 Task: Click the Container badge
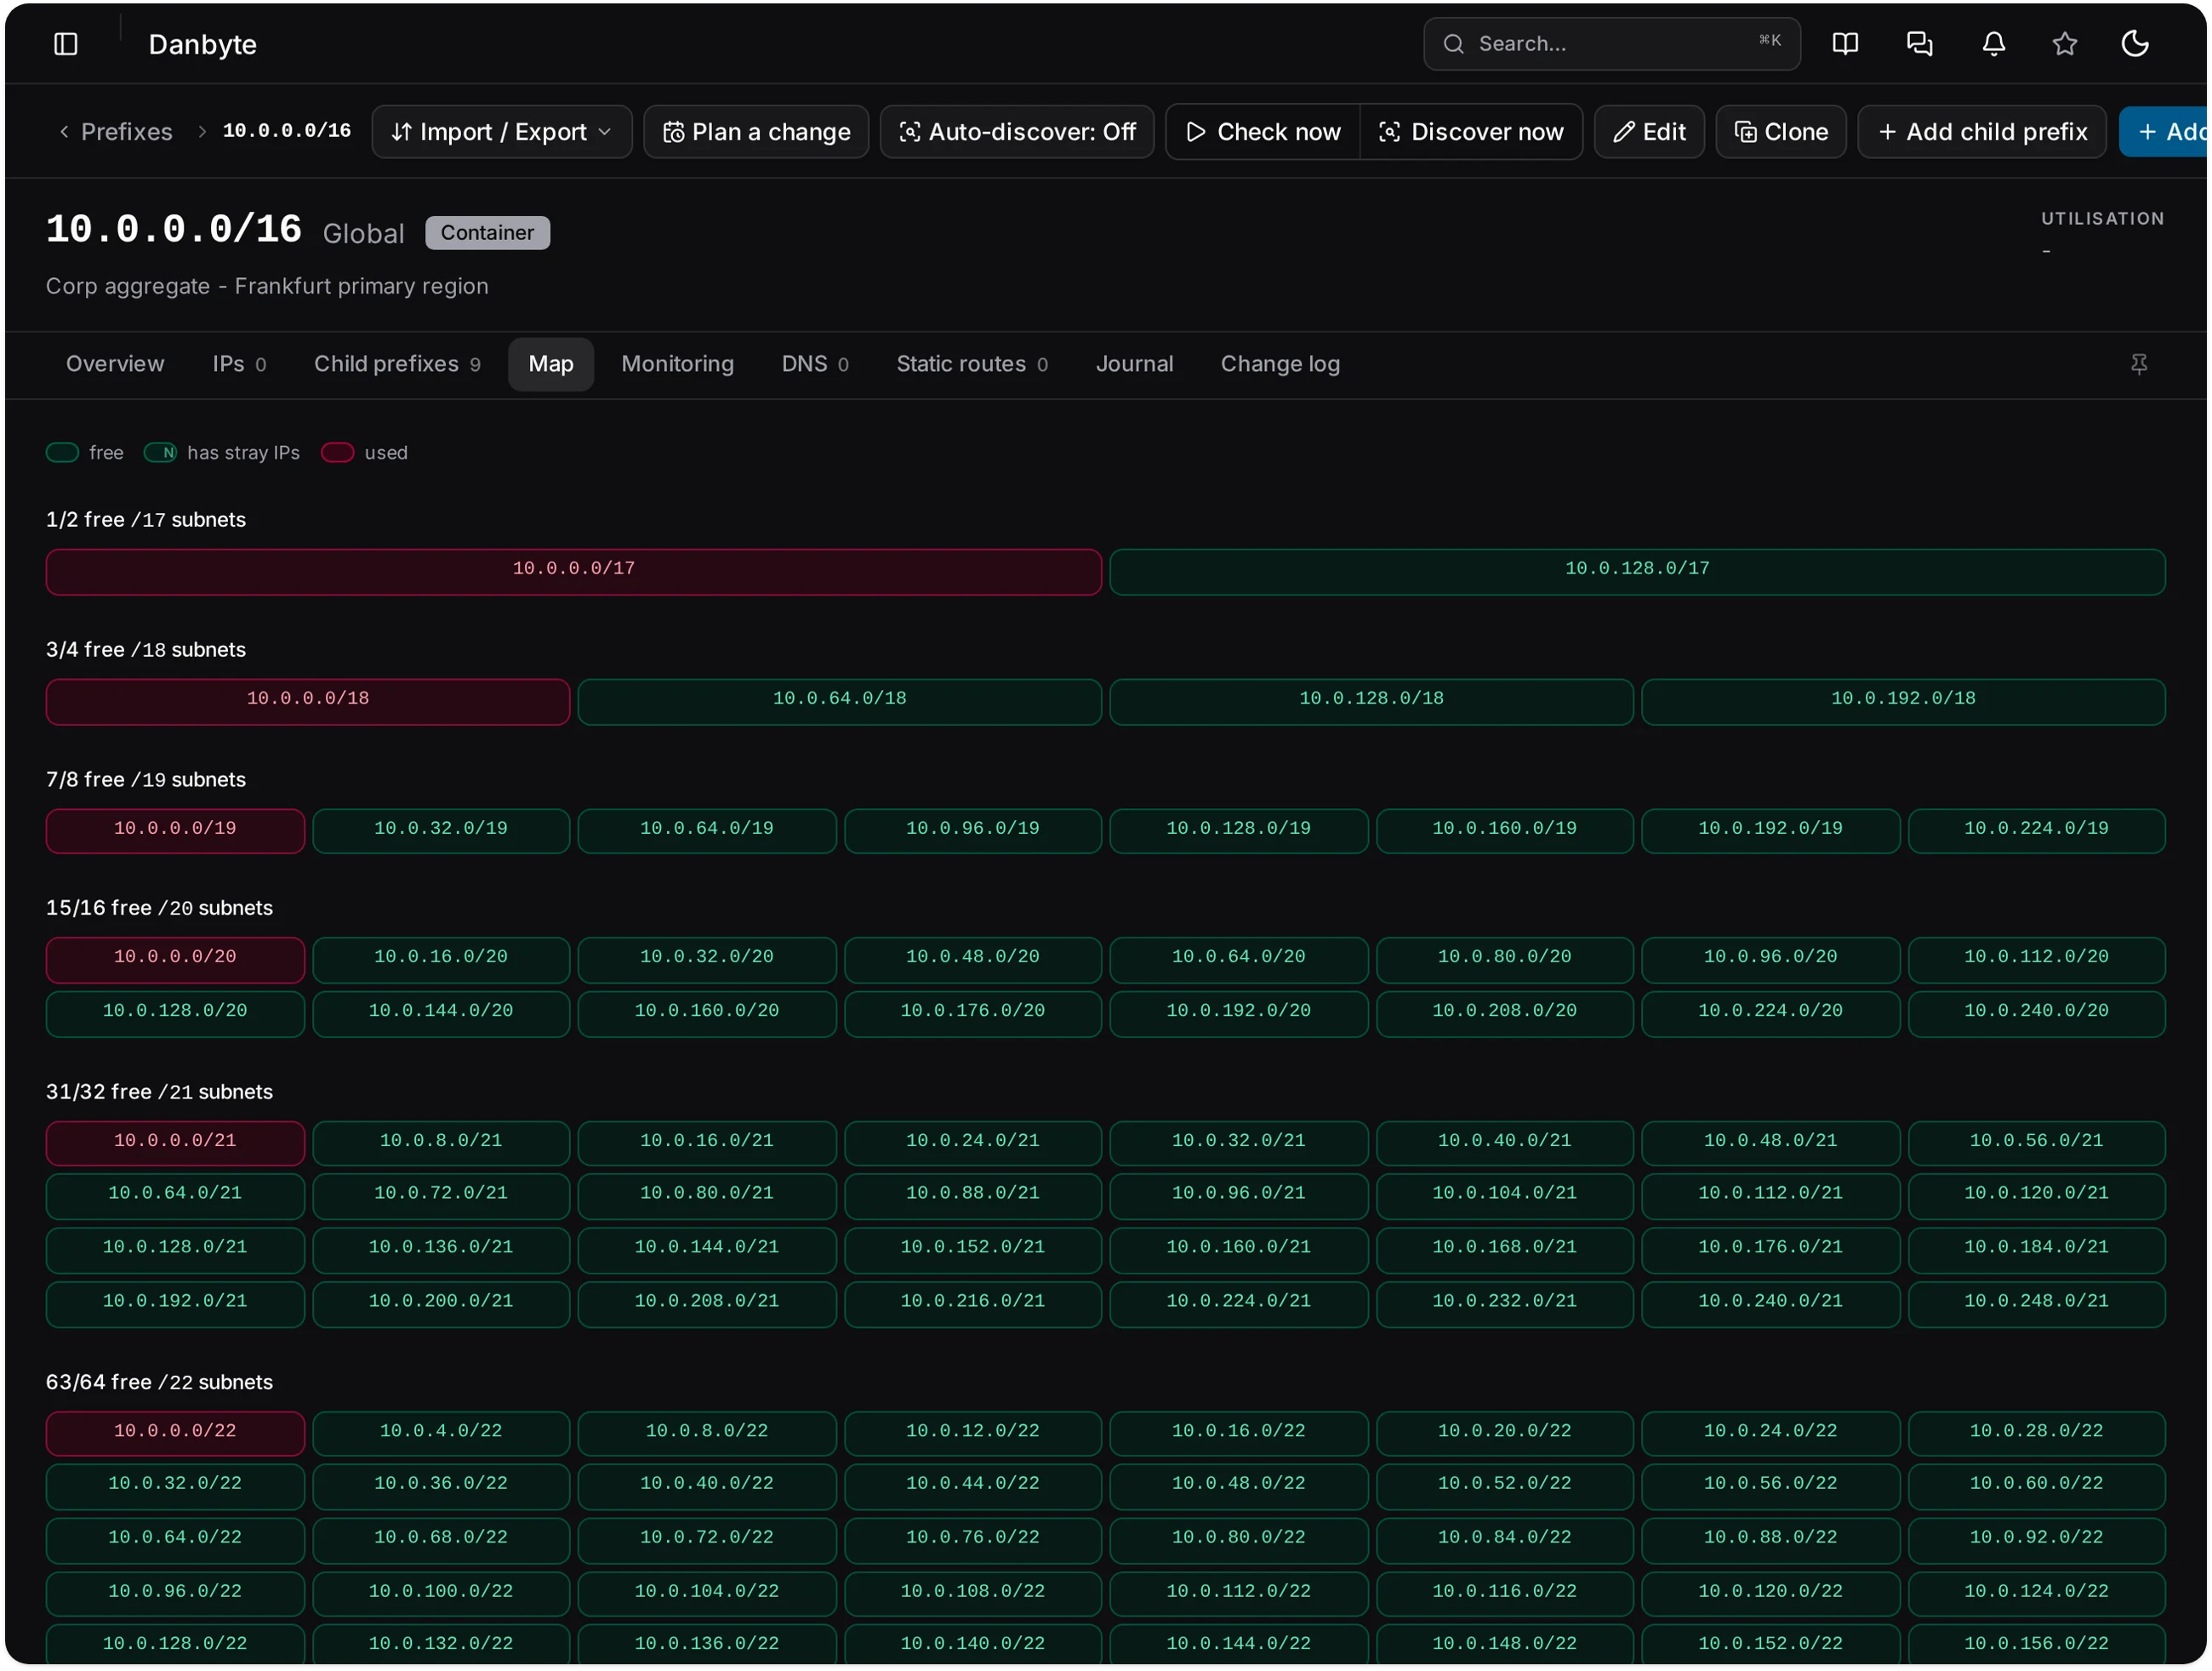click(487, 233)
